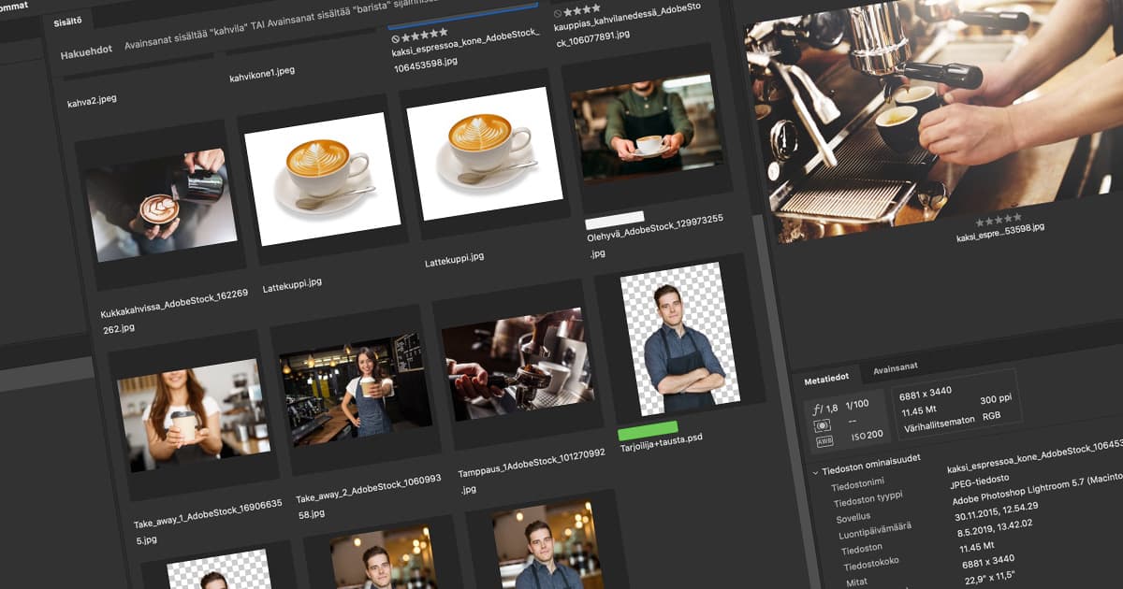Click the Tiedostonimi property row label

[858, 485]
